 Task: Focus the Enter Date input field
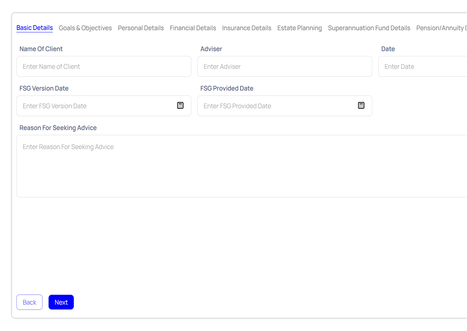coord(422,66)
